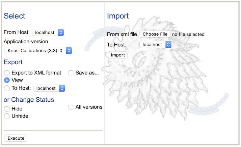Select the Hide status option
This screenshot has width=241, height=147.
pos(7,109)
